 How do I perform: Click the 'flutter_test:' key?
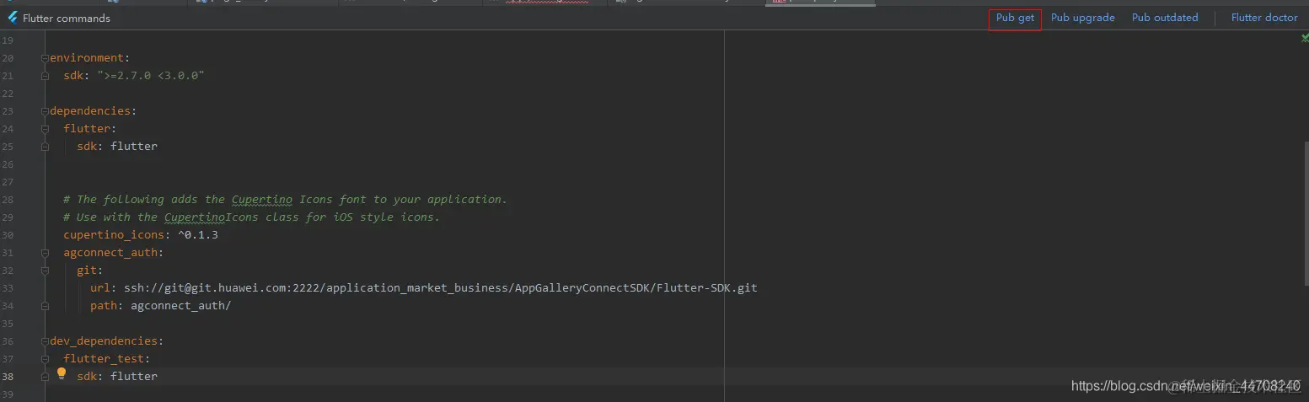tap(107, 359)
